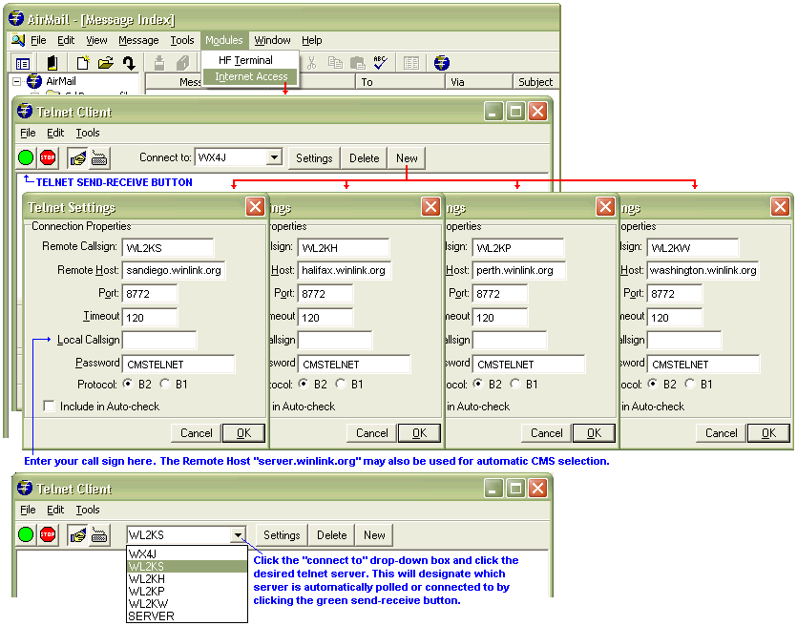The width and height of the screenshot is (797, 626).
Task: Select Internet Access from the Modules menu
Action: tap(251, 76)
